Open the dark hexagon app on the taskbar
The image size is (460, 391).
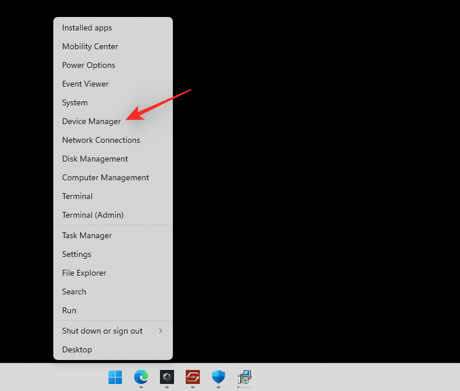(167, 377)
